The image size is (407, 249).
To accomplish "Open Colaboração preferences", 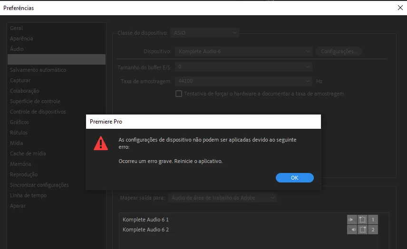I will tap(57, 91).
